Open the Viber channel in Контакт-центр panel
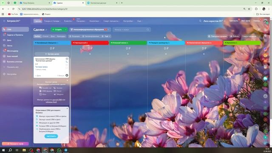This screenshot has width=272, height=153. (43, 94)
